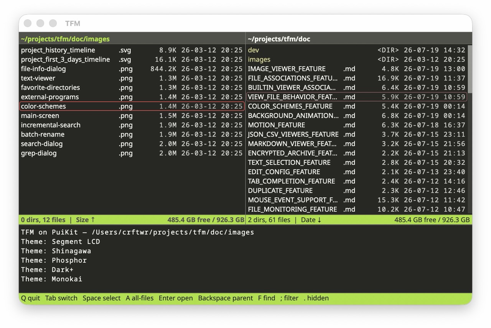Viewport: 491px width, 328px height.
Task: Select DUPLICATE_FEATURE md file
Action: 357,191
